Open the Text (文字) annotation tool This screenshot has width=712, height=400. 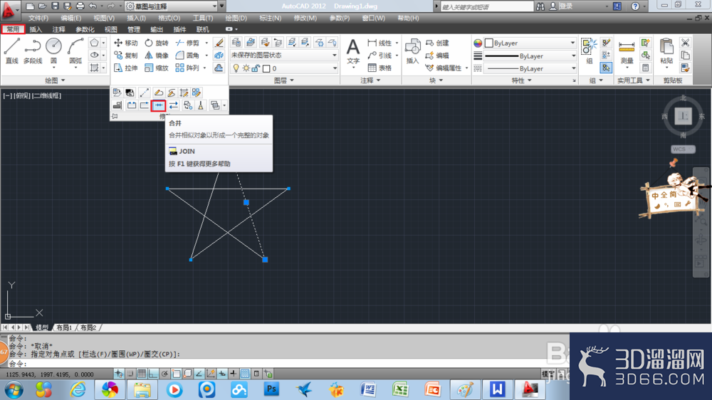353,51
